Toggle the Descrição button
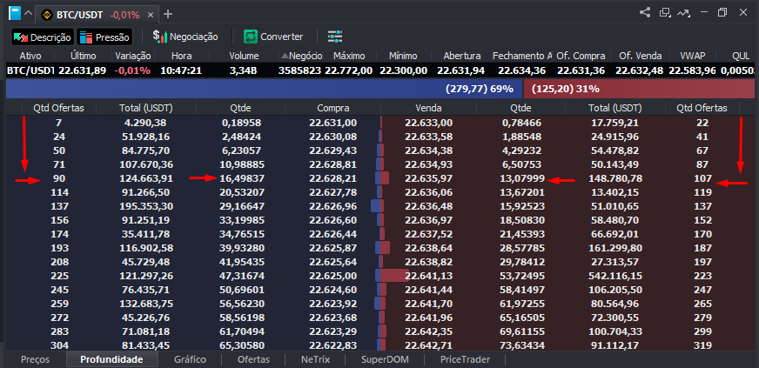The width and height of the screenshot is (759, 368). tap(43, 37)
